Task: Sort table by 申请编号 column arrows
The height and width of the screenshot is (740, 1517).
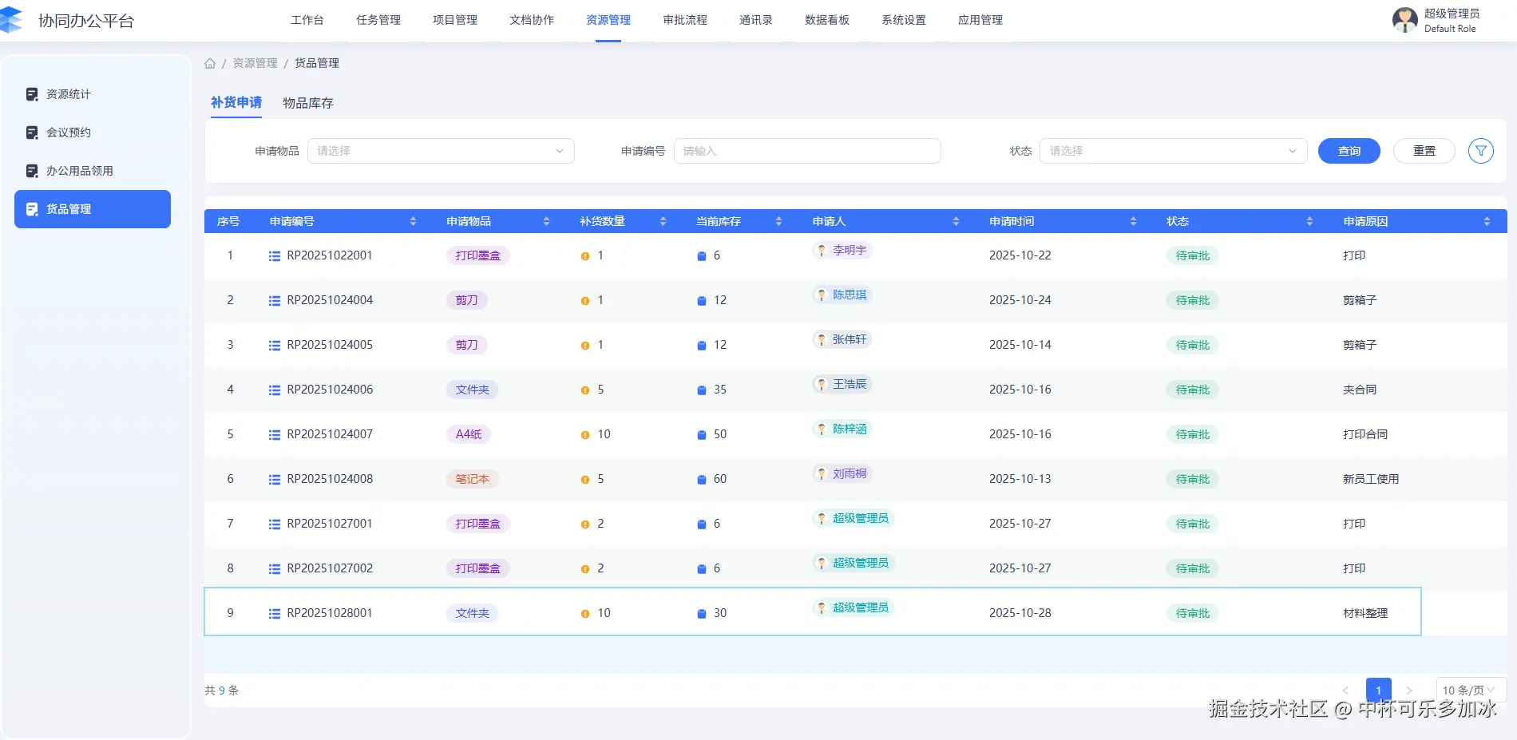Action: pyautogui.click(x=413, y=221)
